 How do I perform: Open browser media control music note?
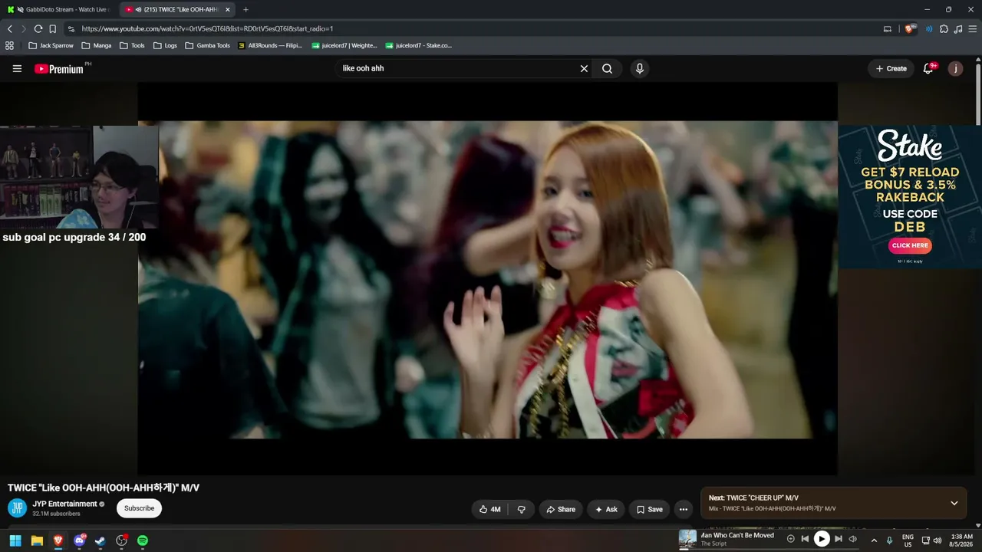coord(958,29)
